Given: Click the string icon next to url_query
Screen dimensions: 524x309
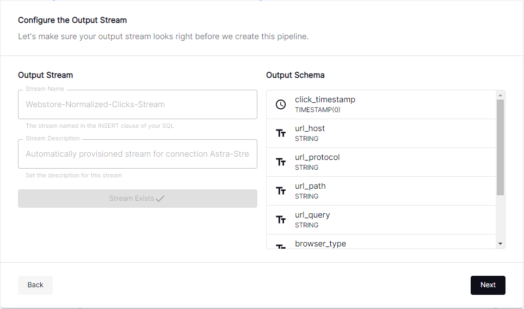Looking at the screenshot, I should (x=281, y=220).
